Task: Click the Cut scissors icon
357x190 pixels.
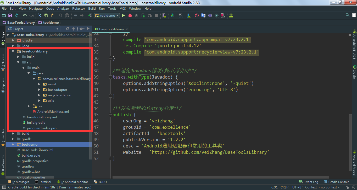Action: [x=40, y=16]
